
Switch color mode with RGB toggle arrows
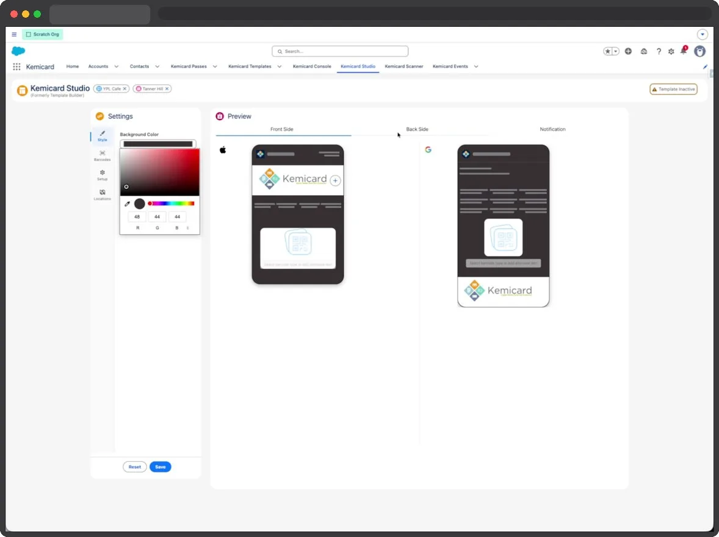click(x=187, y=228)
